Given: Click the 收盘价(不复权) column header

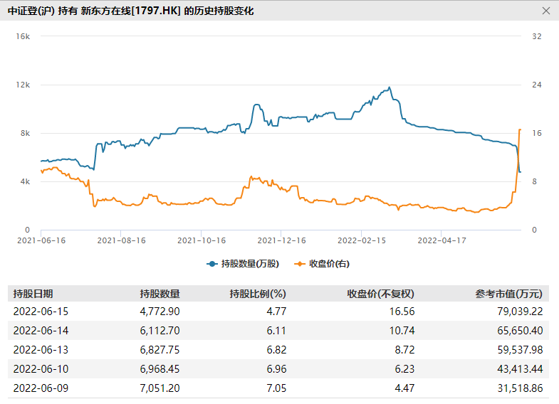Looking at the screenshot, I should pos(380,294).
